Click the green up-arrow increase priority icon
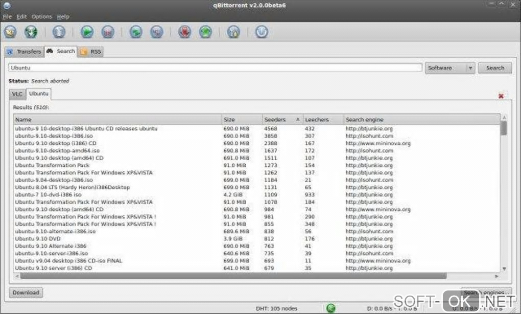 [x=205, y=32]
